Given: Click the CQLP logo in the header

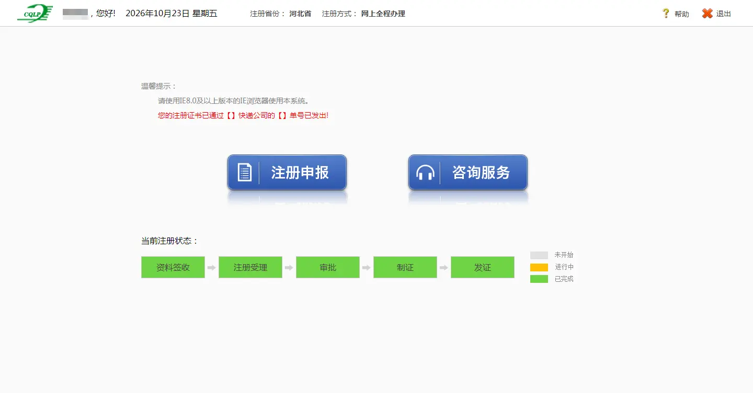Looking at the screenshot, I should click(35, 14).
